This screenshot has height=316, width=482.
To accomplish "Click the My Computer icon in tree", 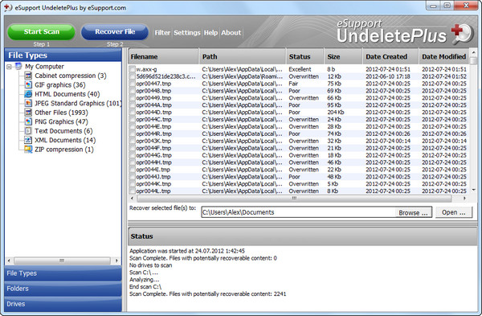I will 18,67.
